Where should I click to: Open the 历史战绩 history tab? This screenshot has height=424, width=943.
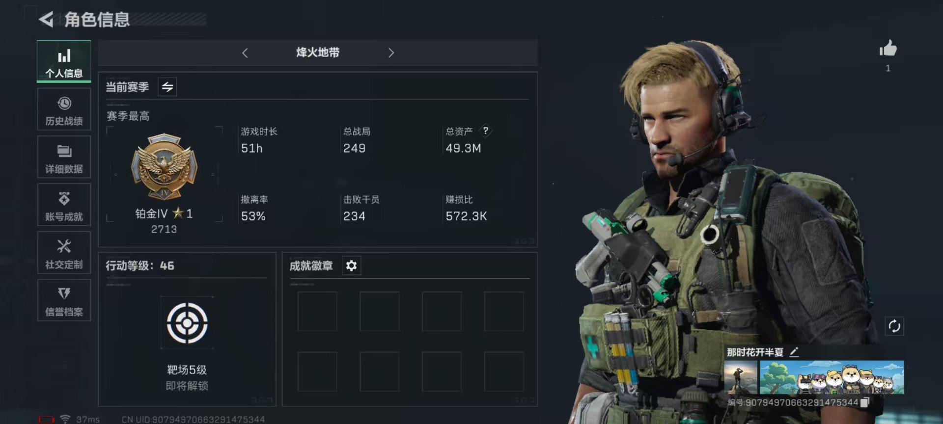(x=64, y=109)
